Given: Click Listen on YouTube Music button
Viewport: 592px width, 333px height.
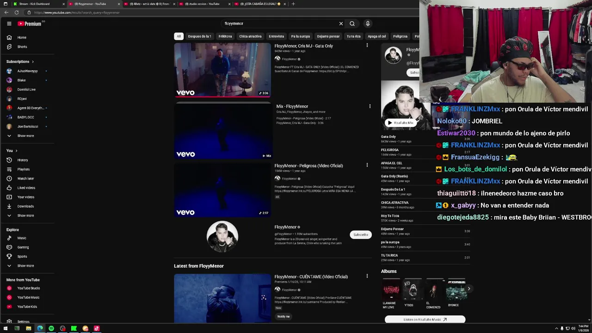Looking at the screenshot, I should 425,320.
